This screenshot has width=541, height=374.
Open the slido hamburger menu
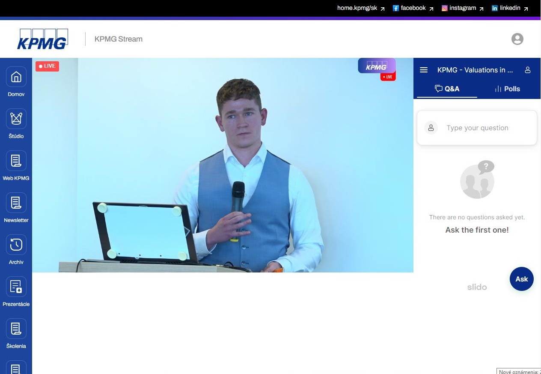point(424,70)
